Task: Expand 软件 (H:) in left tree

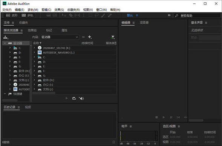Action: (x=10, y=71)
